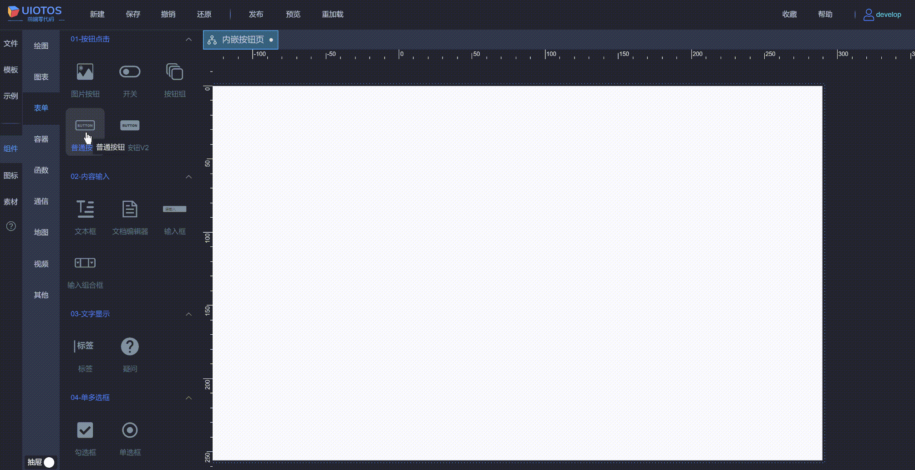Toggle the 抽屉 drawer switch
The width and height of the screenshot is (915, 470).
49,462
